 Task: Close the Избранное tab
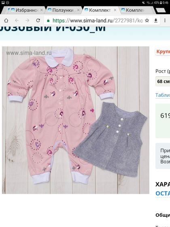click(41, 10)
